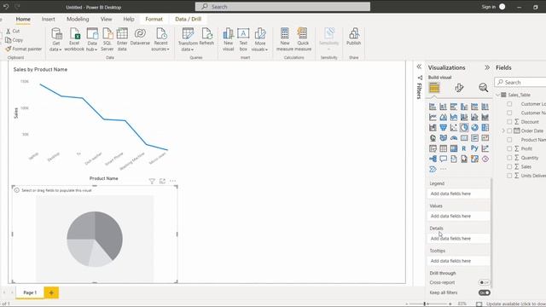Pick the KPI visual
The height and width of the screenshot is (307, 546).
485,138
